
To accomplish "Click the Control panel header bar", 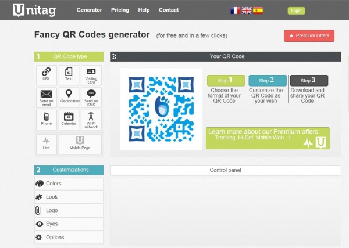I will [x=226, y=170].
